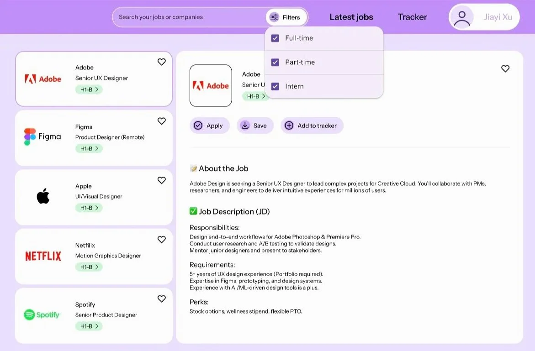
Task: Open the Latest jobs tab
Action: pos(351,17)
